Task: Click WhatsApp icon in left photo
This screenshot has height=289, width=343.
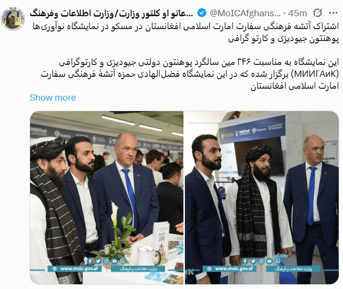Action: 122,261
